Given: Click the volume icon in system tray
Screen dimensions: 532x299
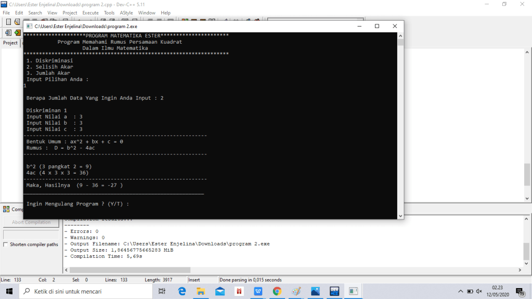Looking at the screenshot, I should pyautogui.click(x=479, y=291).
